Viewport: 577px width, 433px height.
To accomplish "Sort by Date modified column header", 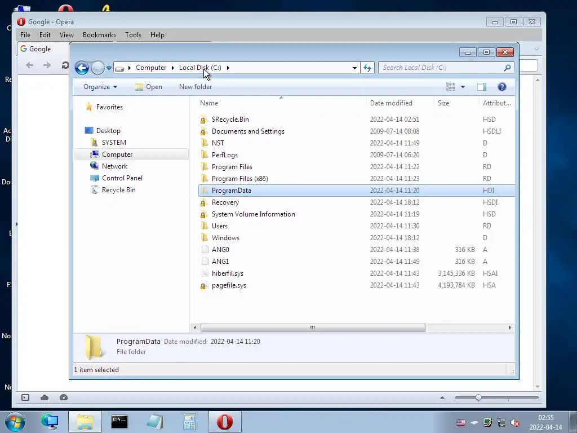I will click(x=391, y=103).
